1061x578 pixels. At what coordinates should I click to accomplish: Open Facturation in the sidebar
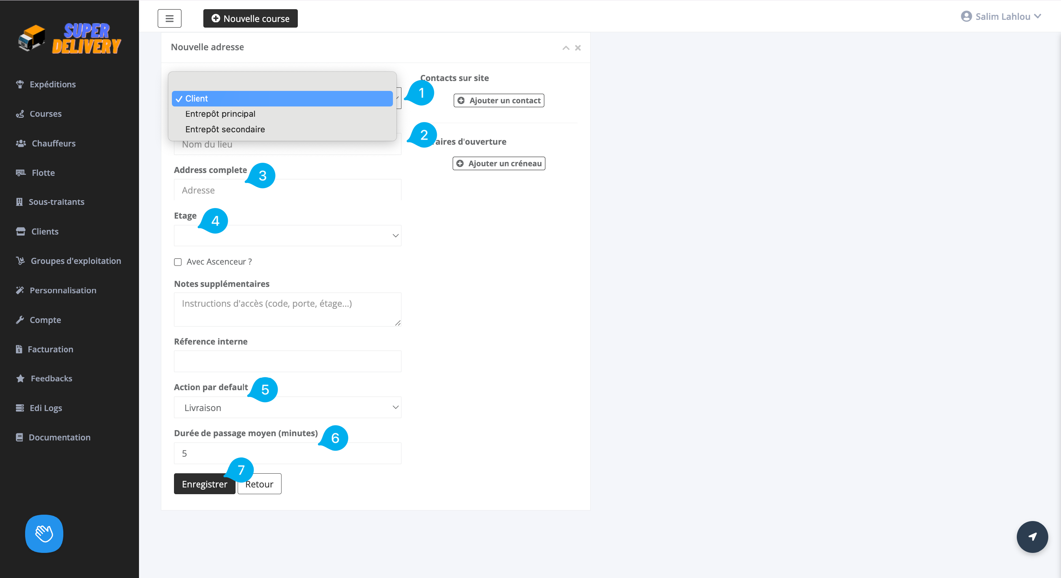50,349
